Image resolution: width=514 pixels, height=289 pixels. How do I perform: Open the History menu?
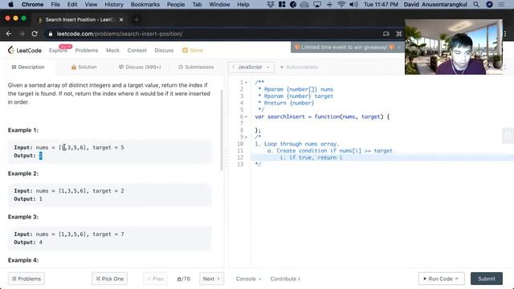[x=114, y=4]
